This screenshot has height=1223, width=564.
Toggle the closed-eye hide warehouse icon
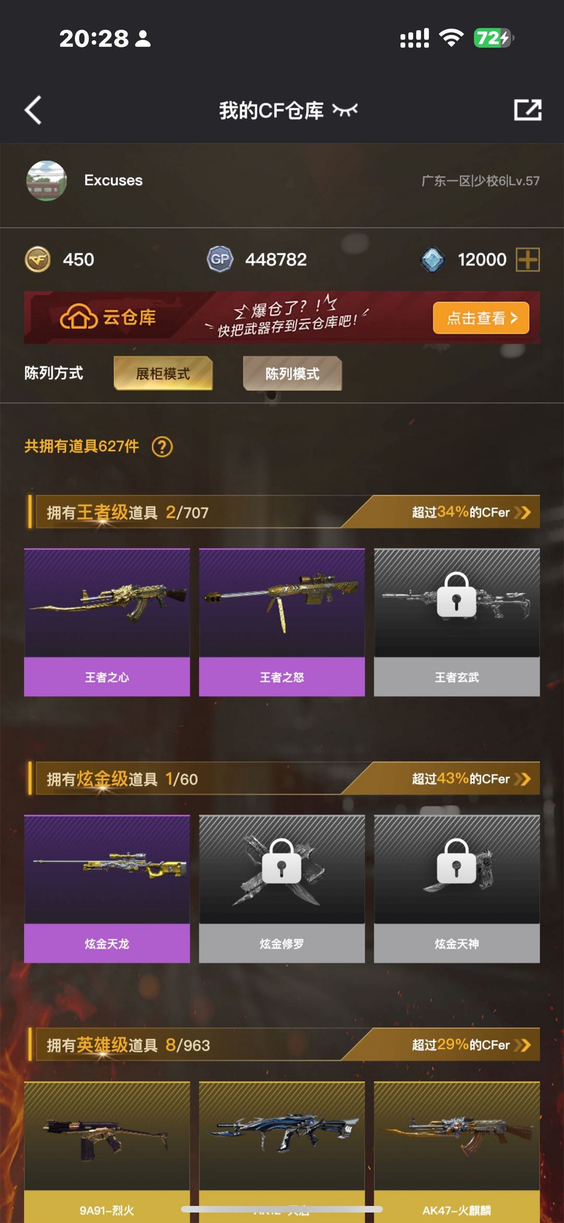[345, 110]
